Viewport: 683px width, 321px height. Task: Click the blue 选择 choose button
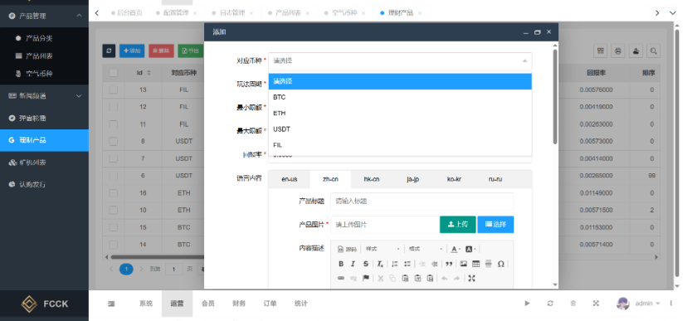click(x=495, y=224)
